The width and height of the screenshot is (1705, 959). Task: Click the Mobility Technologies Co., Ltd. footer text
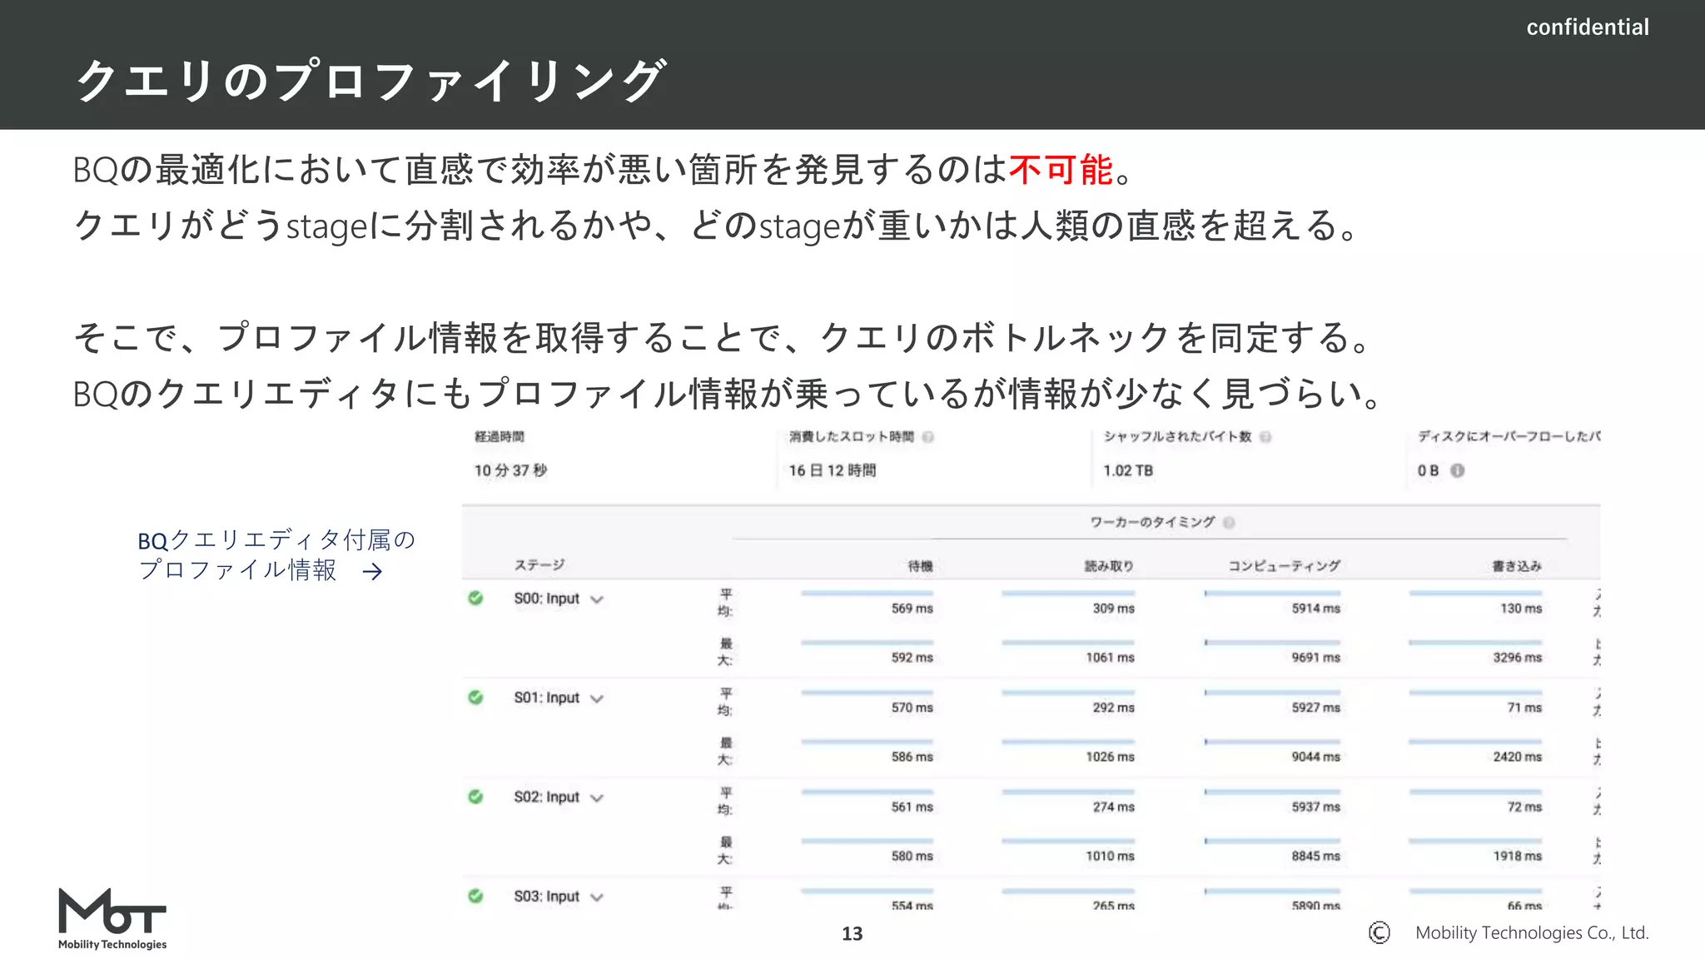1532,933
